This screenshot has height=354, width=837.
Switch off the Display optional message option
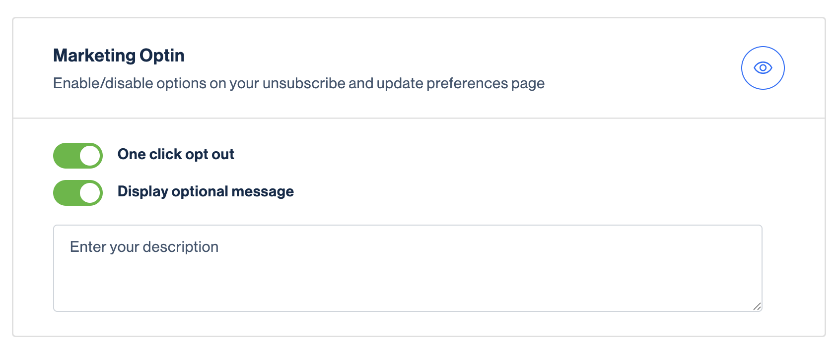point(77,192)
